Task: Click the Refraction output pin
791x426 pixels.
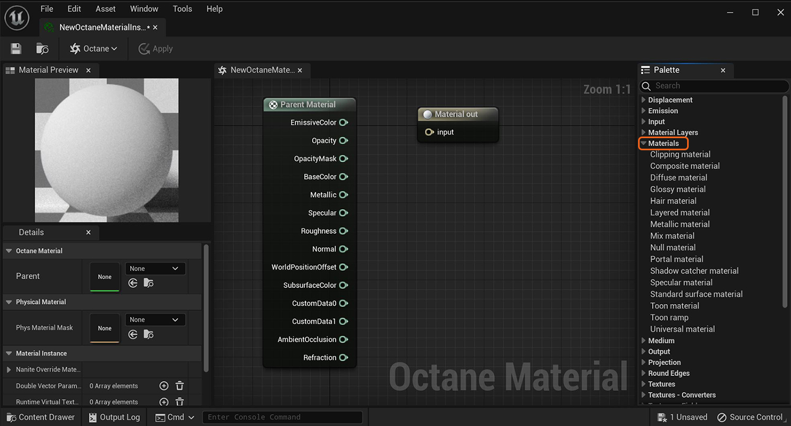Action: pyautogui.click(x=343, y=357)
